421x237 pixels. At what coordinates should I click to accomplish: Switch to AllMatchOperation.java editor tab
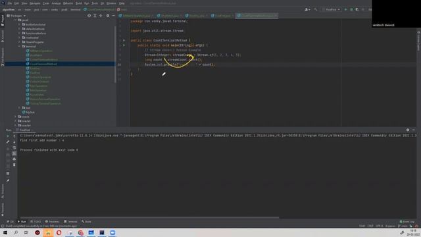click(x=136, y=16)
